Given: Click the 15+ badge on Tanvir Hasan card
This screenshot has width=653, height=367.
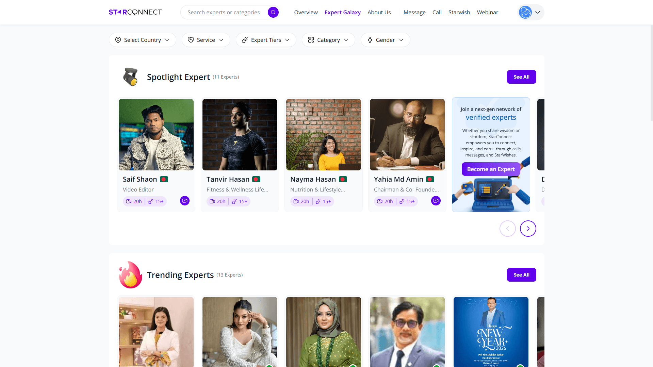Looking at the screenshot, I should click(240, 201).
